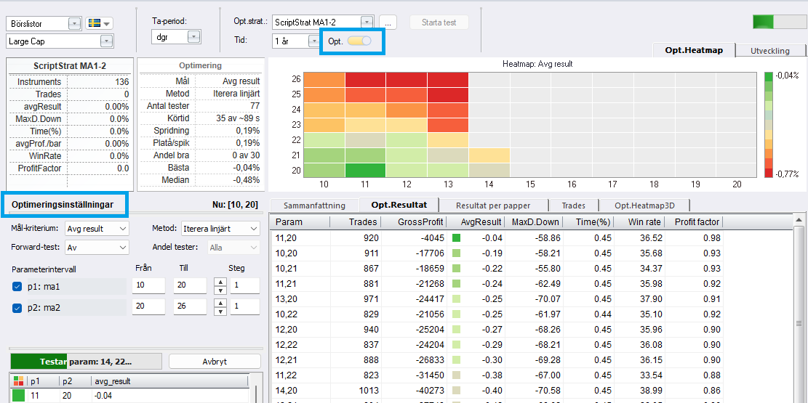Uncheck the p2: ma2 parameter checkbox

[x=17, y=308]
